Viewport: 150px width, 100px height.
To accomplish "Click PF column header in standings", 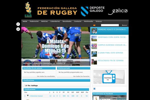I will pyautogui.click(x=63, y=92).
